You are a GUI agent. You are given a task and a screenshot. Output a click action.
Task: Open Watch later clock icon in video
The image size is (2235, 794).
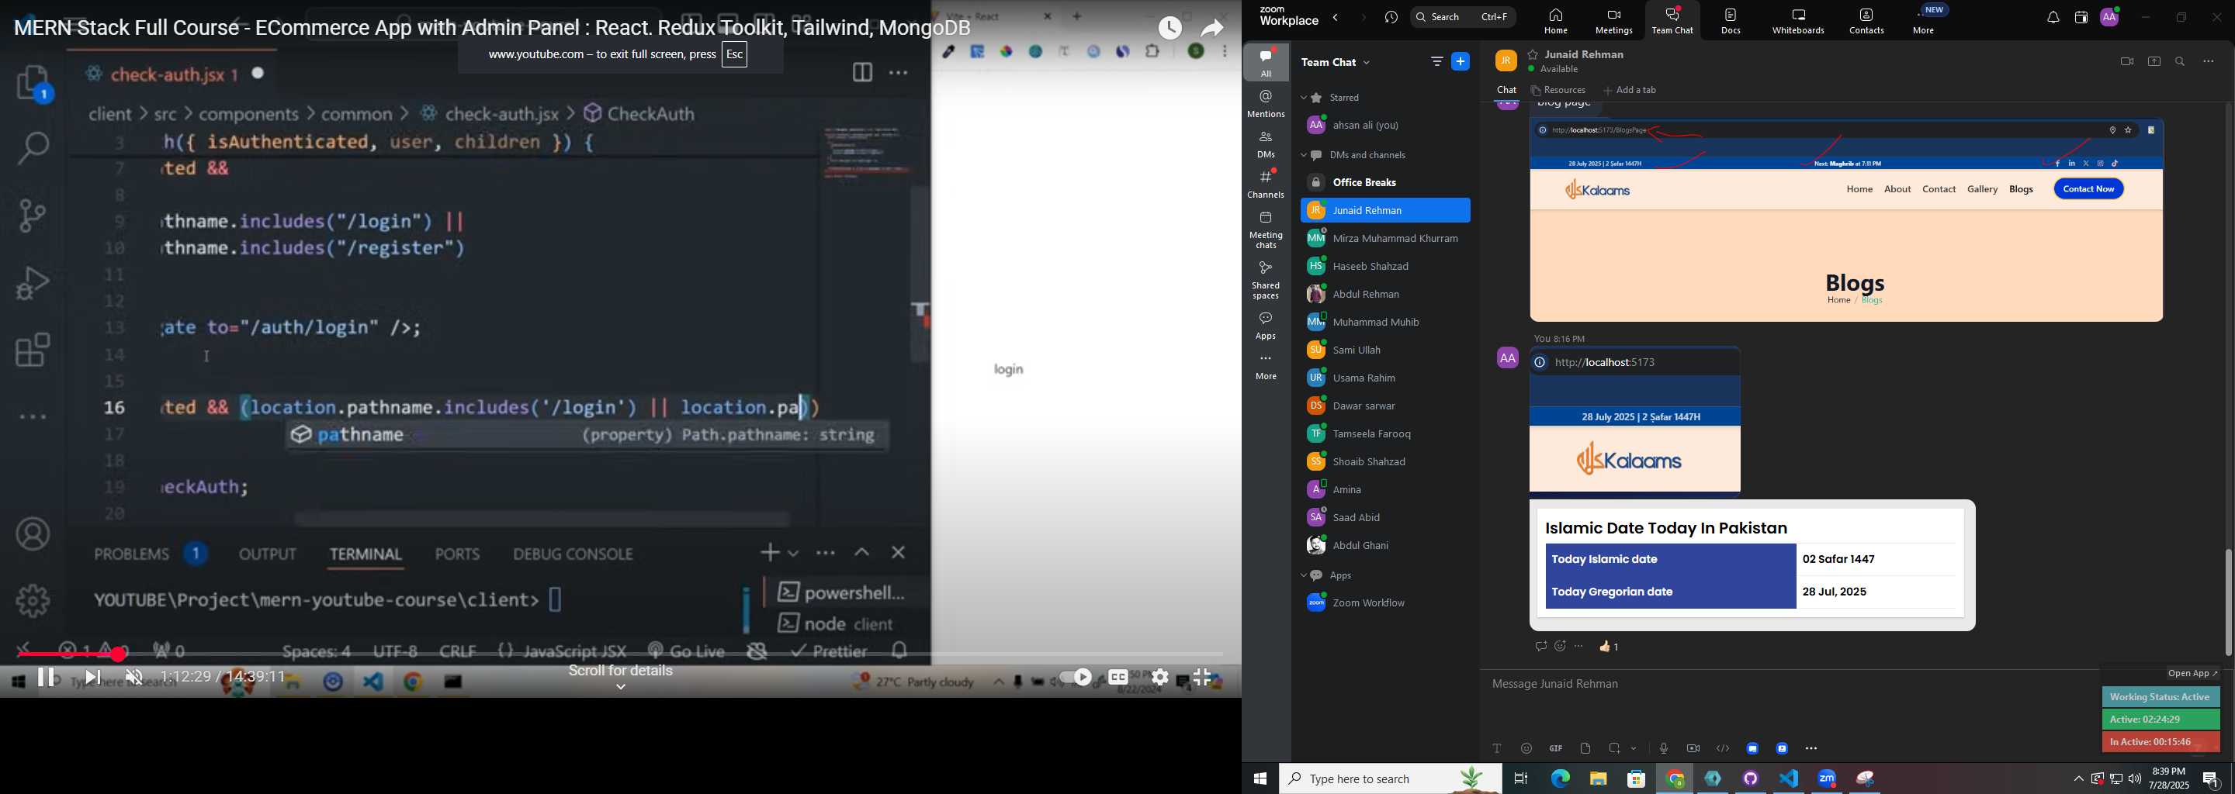1170,29
